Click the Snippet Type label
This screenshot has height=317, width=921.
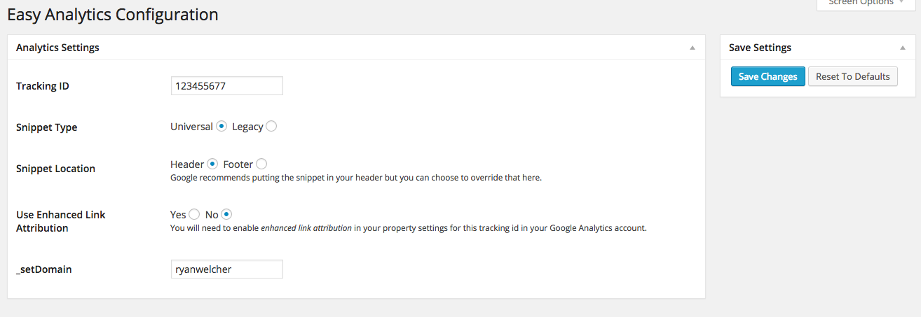(x=47, y=127)
